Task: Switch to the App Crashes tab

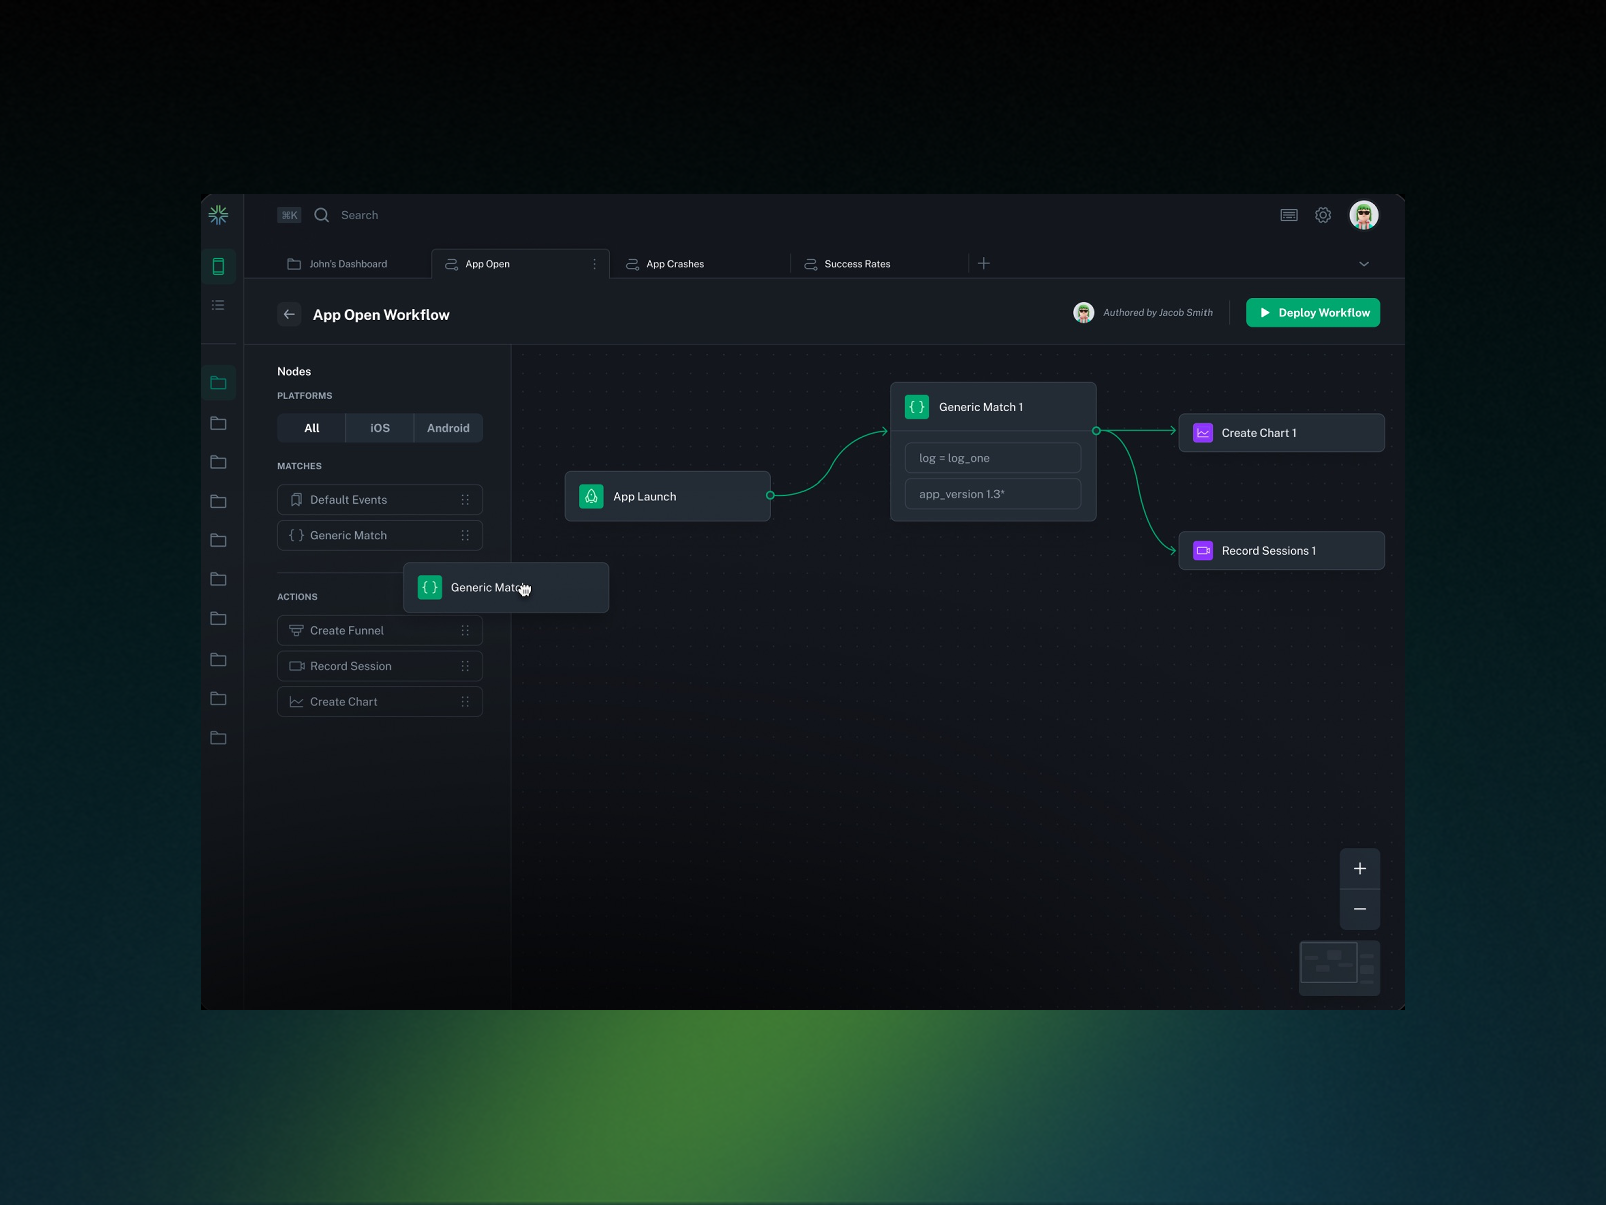Action: click(675, 264)
